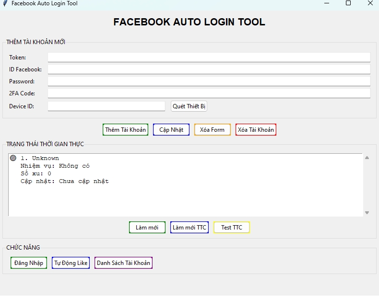Click the status scrollbar up arrow
The width and height of the screenshot is (379, 298).
click(x=367, y=158)
